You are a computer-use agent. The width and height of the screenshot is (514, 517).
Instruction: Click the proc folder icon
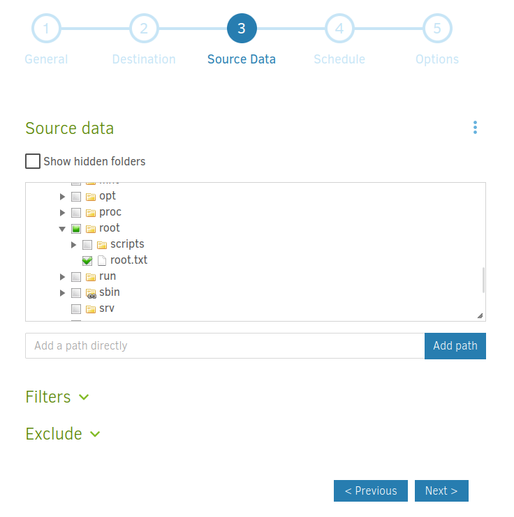click(x=91, y=212)
